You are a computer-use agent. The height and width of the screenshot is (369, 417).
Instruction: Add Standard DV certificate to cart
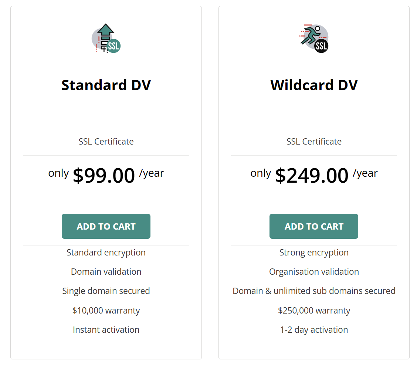click(x=106, y=226)
